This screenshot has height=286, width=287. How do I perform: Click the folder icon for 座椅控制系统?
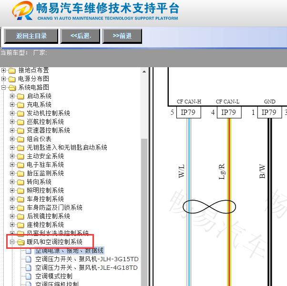tap(20, 225)
